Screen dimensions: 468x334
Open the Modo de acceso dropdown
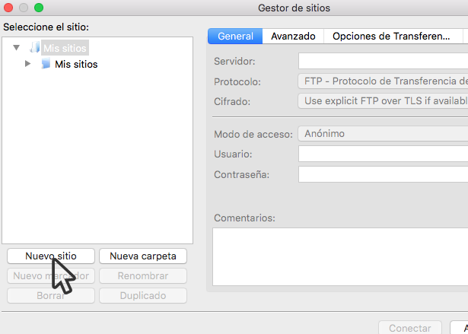382,134
